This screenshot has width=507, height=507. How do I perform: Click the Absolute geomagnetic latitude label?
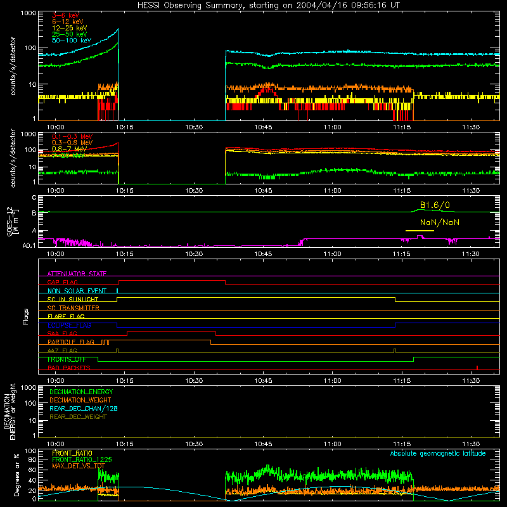pos(438,453)
